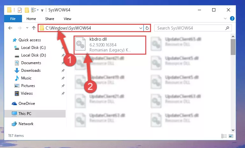The image size is (245, 148).
Task: Select Network in navigation pane
Action: pyautogui.click(x=26, y=124)
